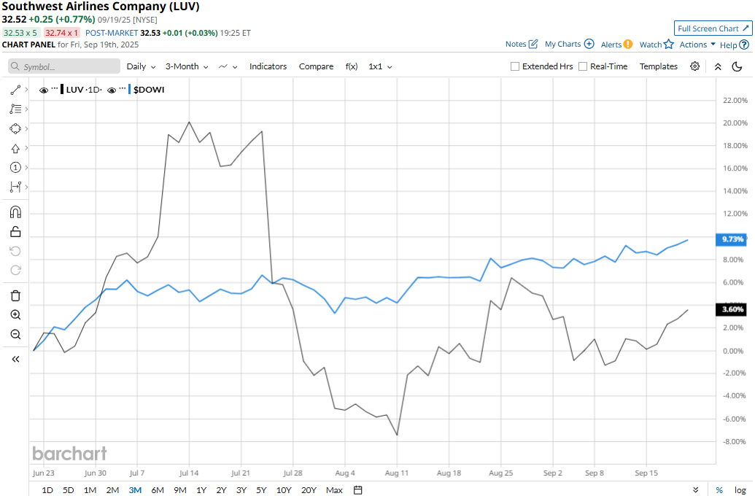
Task: Select the arrow marker tool
Action: (15, 148)
